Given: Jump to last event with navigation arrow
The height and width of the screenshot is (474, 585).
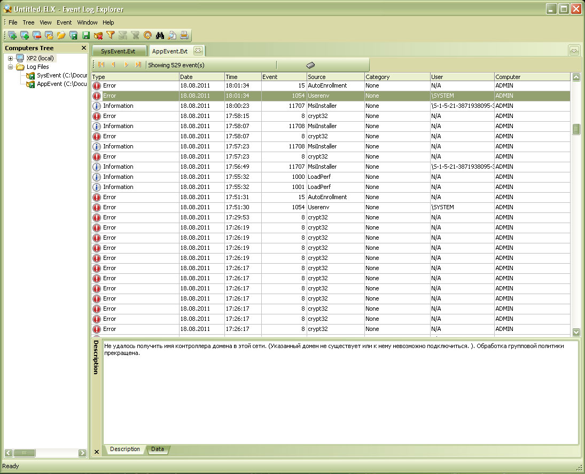Looking at the screenshot, I should coord(138,65).
